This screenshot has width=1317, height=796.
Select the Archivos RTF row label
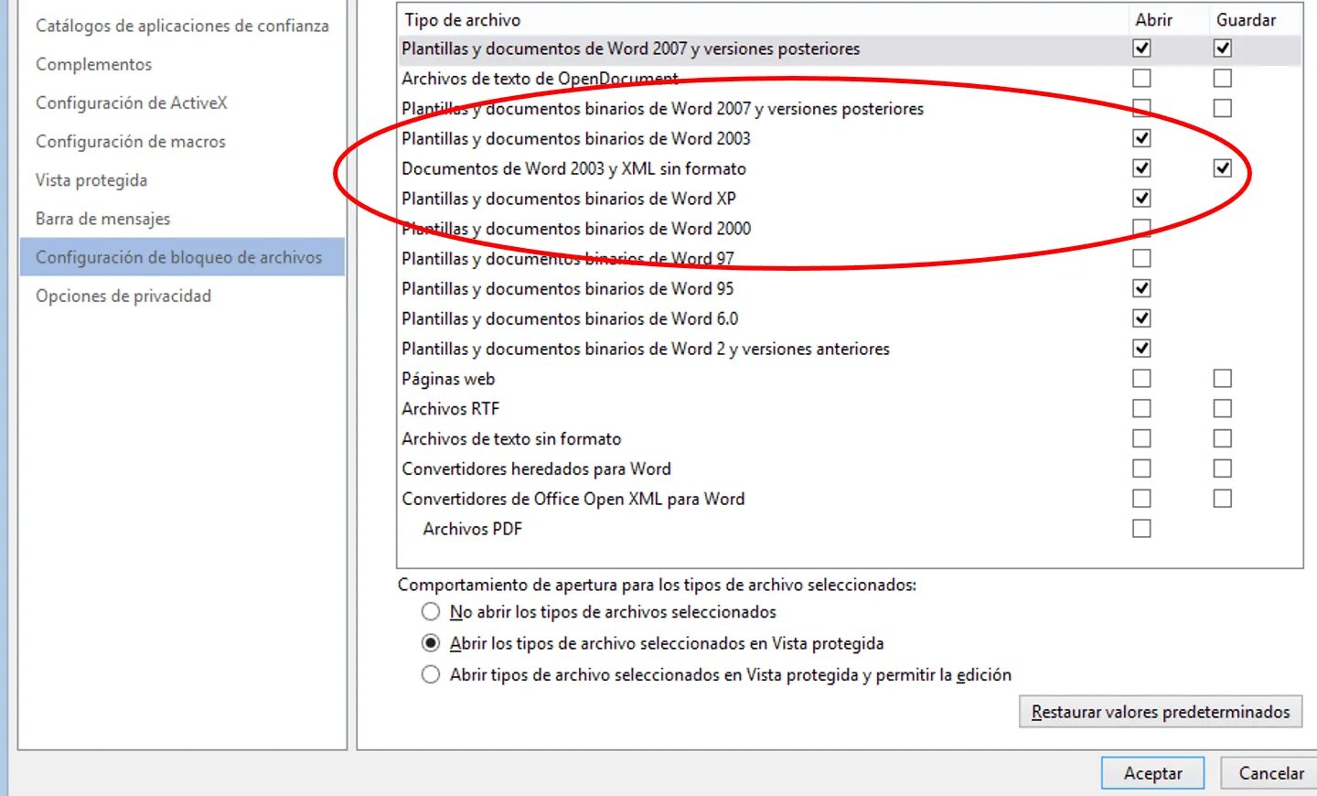click(x=451, y=409)
